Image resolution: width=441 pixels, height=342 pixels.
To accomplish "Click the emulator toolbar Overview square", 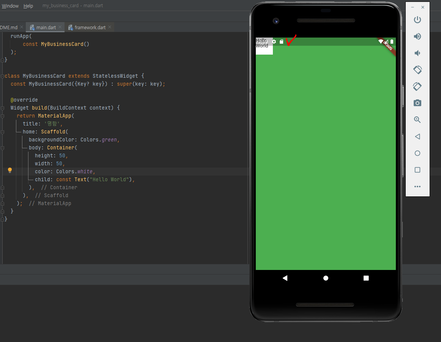I will (417, 170).
